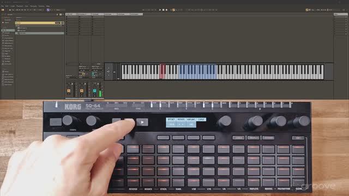Toggle the purple scale mode button
This screenshot has width=349, height=196.
pyautogui.click(x=48, y=10)
